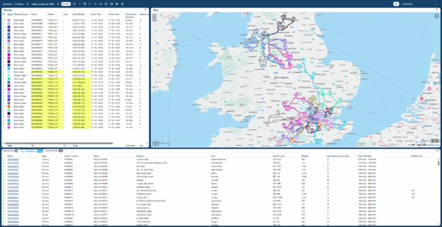This screenshot has height=227, width=442.
Task: Click the magnifier search icon at top right
Action: point(396,4)
